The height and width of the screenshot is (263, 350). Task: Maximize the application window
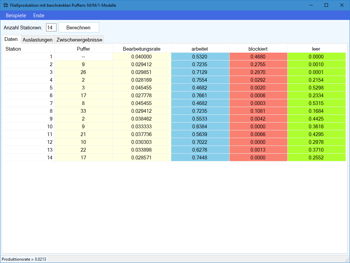(326, 5)
